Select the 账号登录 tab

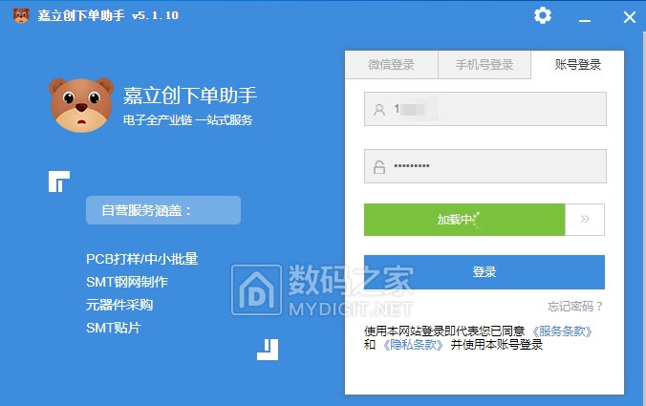coord(577,65)
